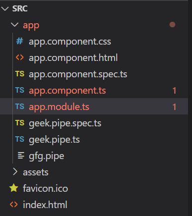Click the HTML brackets icon beside app.component.html
The height and width of the screenshot is (216, 192).
(x=20, y=57)
